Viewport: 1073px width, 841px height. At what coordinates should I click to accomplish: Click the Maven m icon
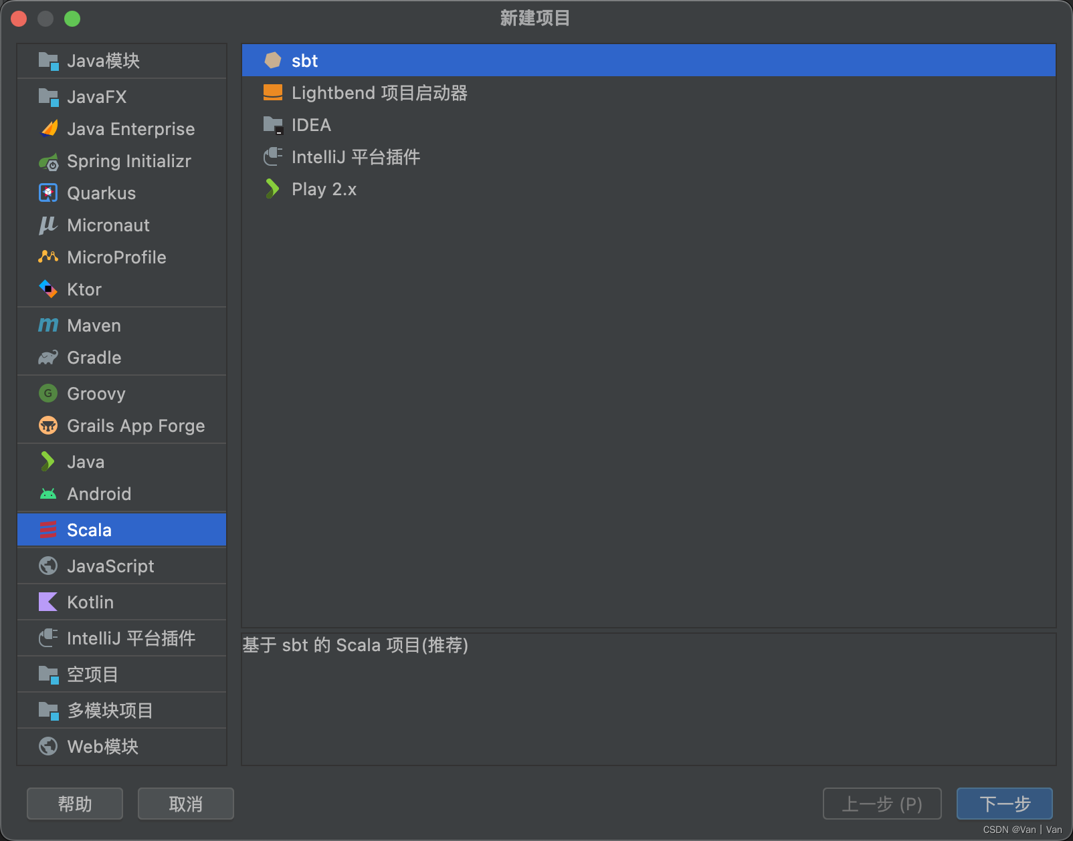[x=48, y=325]
